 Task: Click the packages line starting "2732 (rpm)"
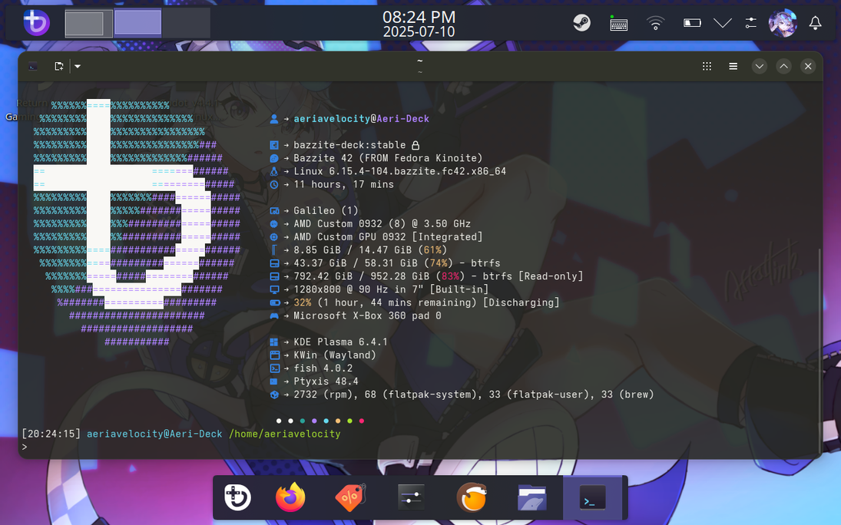tap(474, 395)
